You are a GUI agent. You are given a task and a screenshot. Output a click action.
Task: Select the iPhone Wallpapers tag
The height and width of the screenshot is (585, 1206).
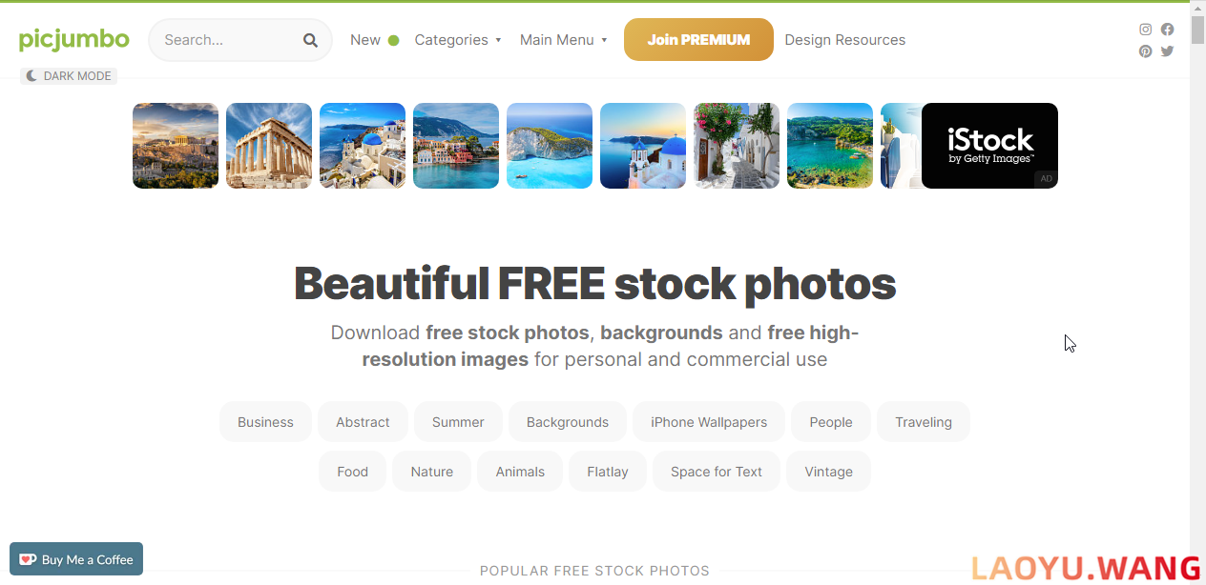click(709, 422)
